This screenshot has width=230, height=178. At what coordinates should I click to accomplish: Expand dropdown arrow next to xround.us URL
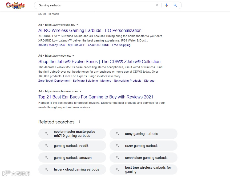(x=77, y=25)
